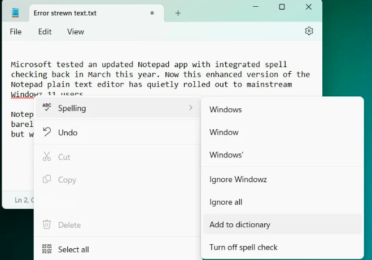Select Ignore Windowz option

pos(282,179)
